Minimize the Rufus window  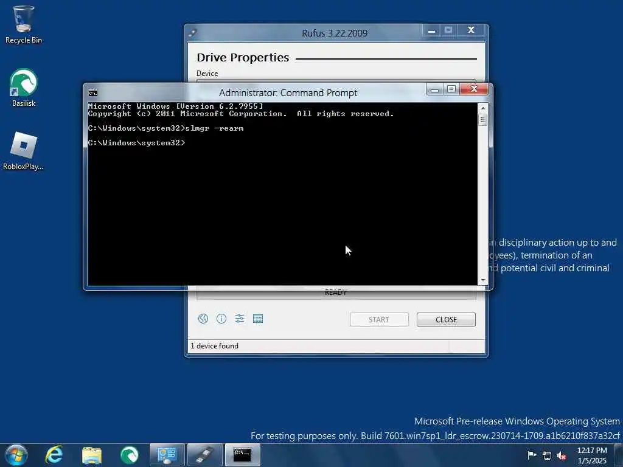(x=431, y=30)
